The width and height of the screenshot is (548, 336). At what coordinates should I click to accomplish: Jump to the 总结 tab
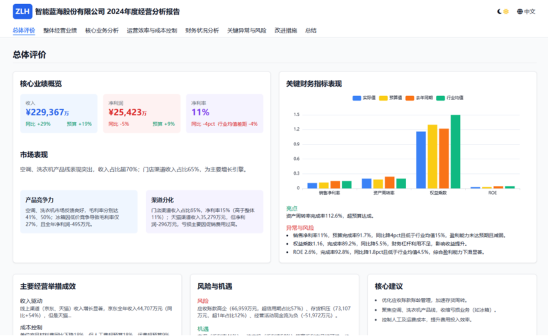(x=311, y=31)
